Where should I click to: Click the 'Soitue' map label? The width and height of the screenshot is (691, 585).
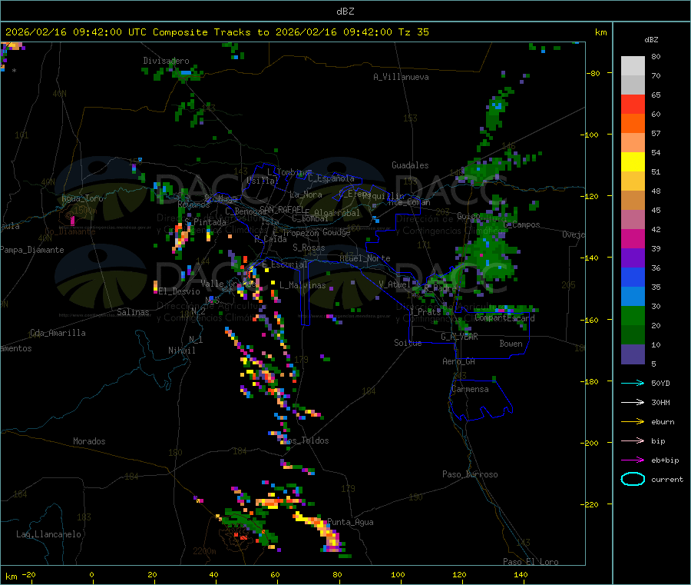click(x=408, y=343)
